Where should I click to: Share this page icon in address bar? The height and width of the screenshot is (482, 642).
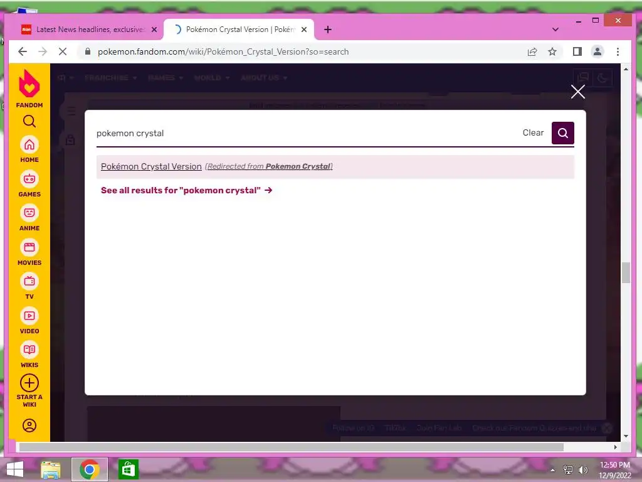(x=532, y=51)
